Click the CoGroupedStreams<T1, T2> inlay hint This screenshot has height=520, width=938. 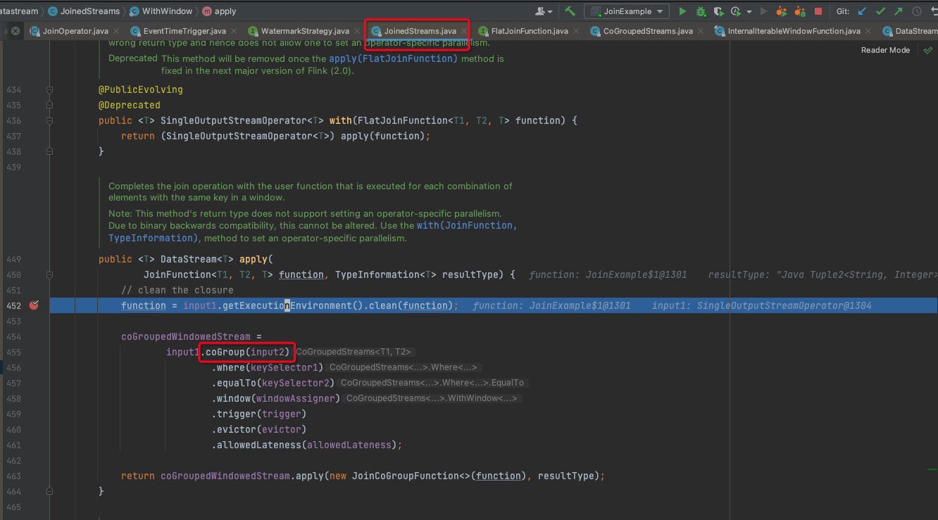(354, 352)
